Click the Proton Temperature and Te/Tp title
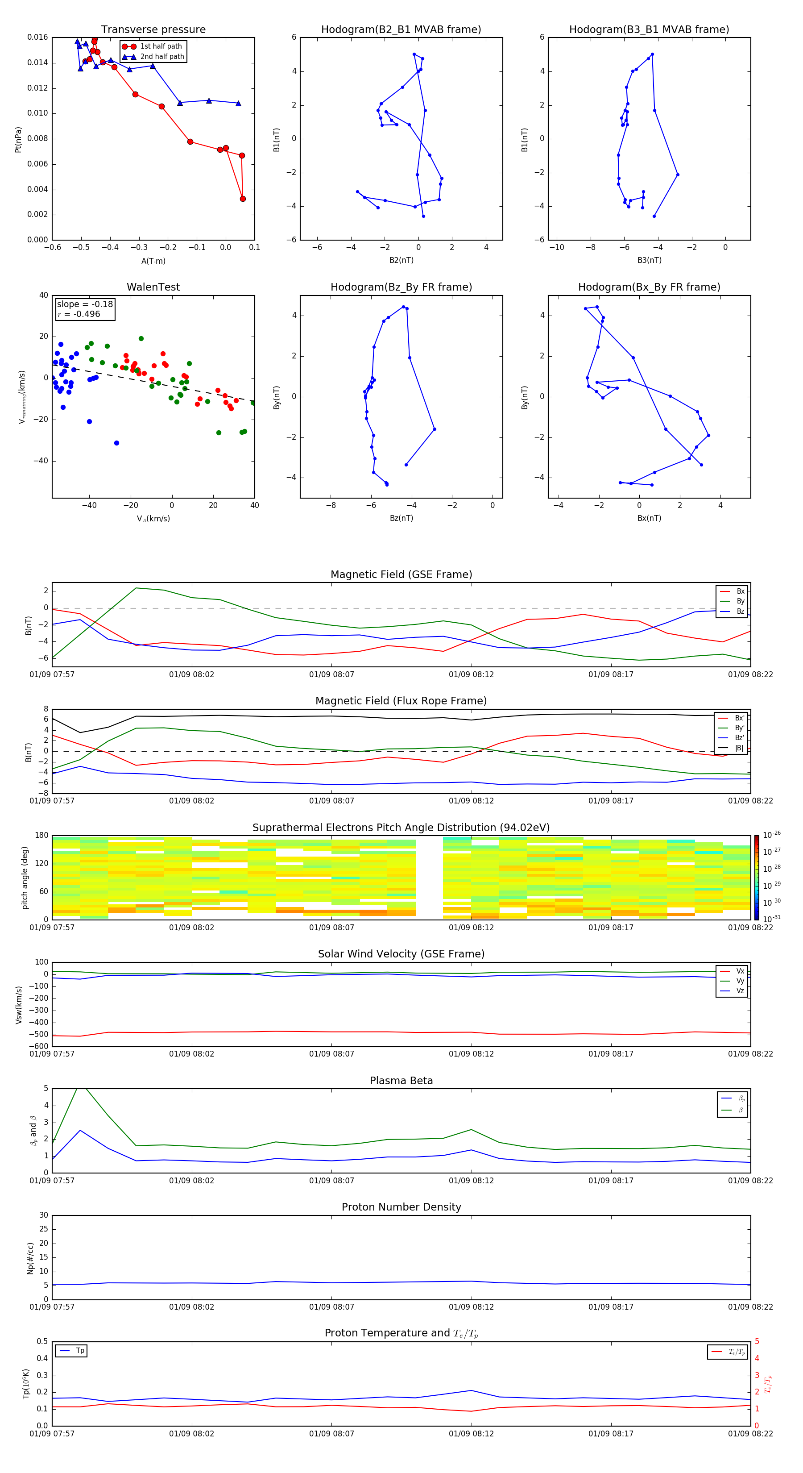Image resolution: width=803 pixels, height=1473 pixels. (401, 1333)
